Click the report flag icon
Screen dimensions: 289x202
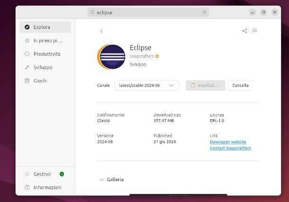coord(254,31)
